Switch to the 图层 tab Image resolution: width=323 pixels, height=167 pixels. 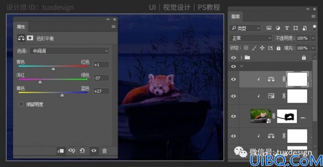235,16
